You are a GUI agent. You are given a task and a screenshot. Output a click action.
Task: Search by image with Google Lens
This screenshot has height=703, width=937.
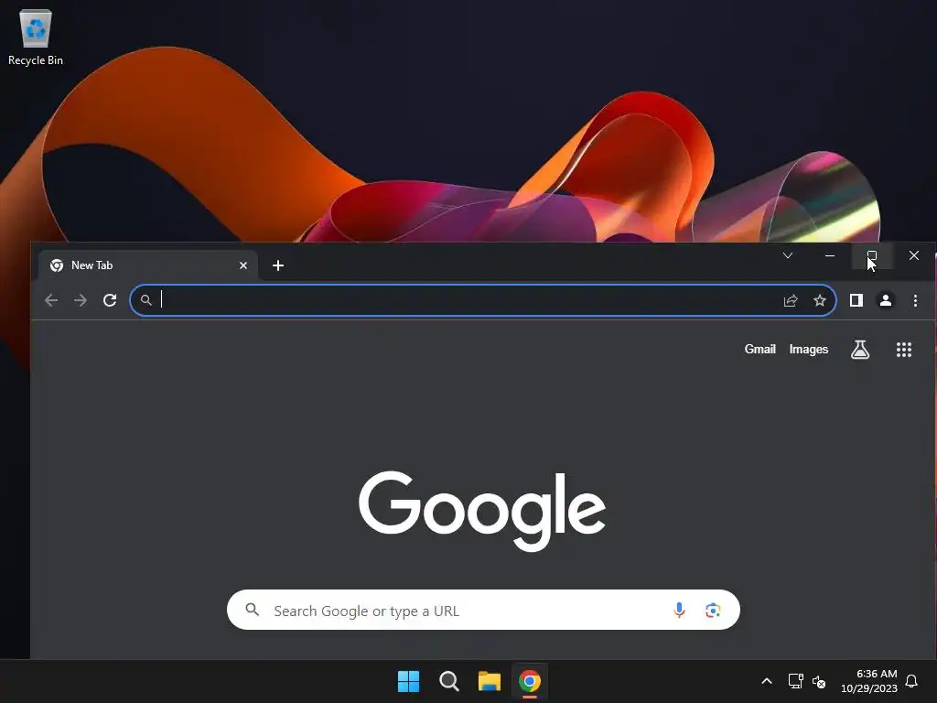[712, 610]
